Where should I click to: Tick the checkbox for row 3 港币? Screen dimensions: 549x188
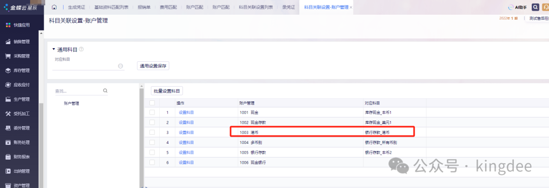(152, 132)
